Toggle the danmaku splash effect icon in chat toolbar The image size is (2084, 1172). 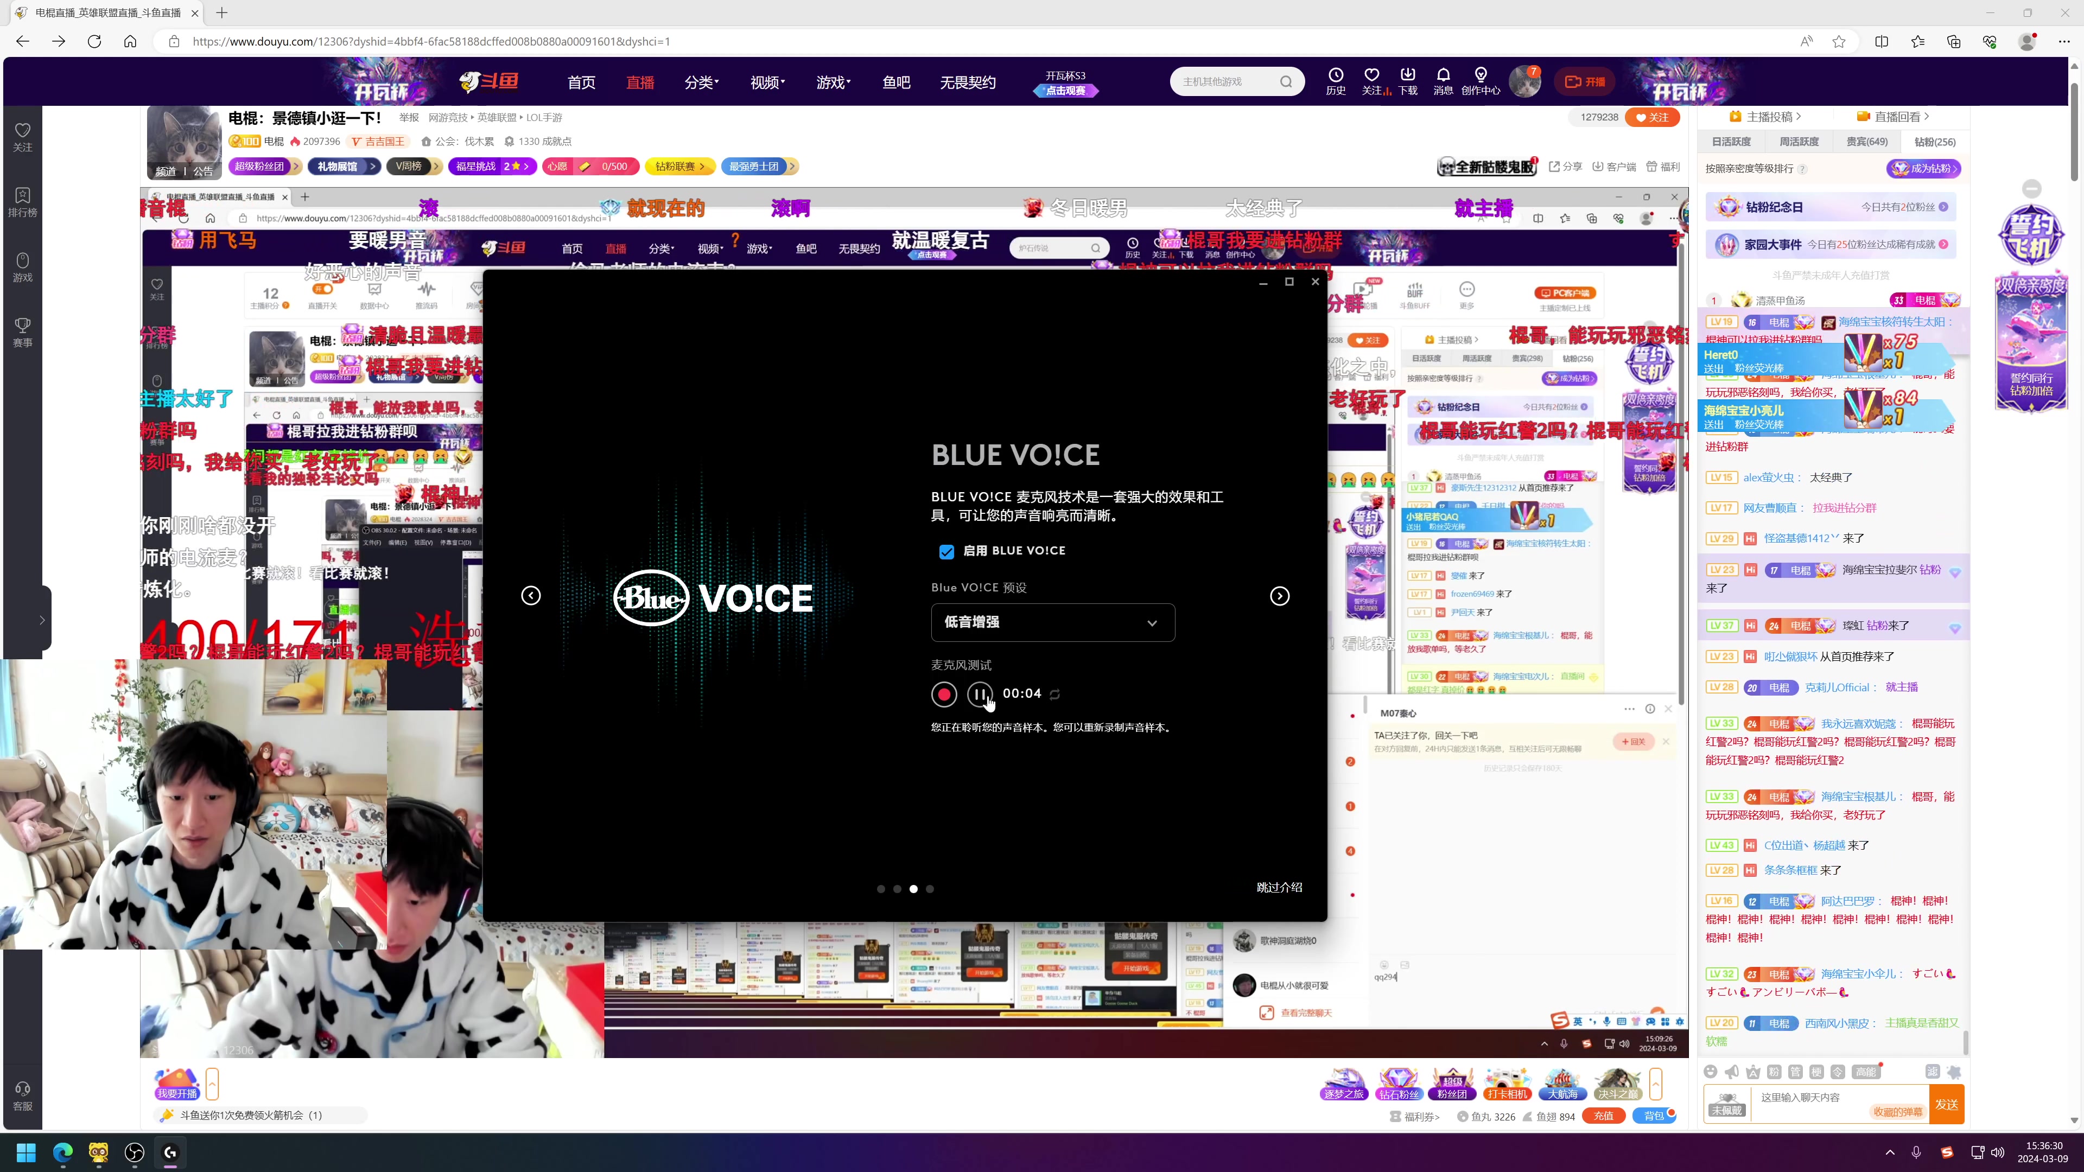(1954, 1072)
